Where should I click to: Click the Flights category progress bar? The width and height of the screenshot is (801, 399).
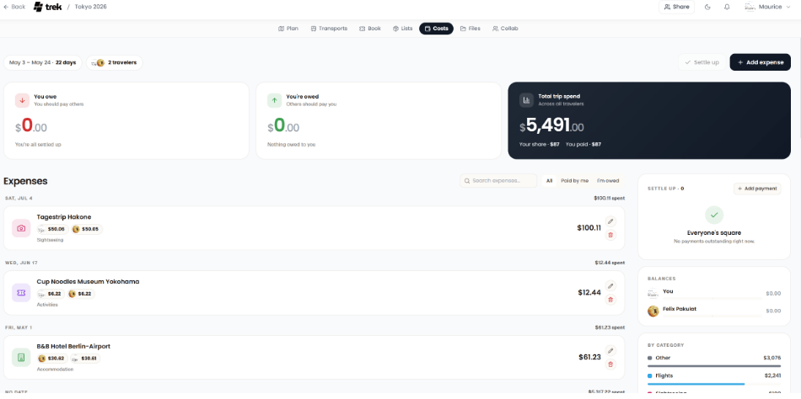713,384
